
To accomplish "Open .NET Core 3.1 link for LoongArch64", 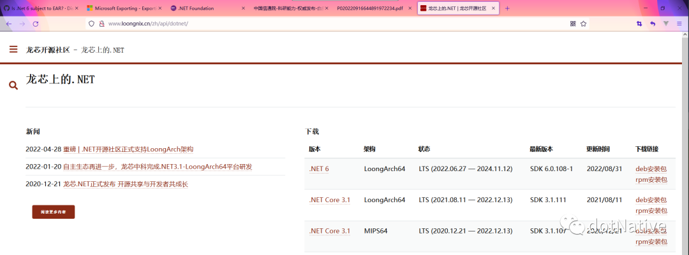I will point(330,200).
